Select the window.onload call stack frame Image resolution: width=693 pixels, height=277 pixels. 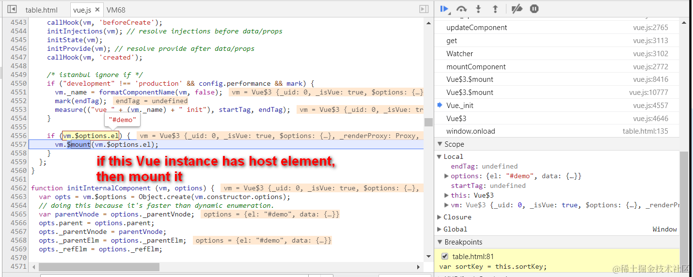[x=557, y=131]
